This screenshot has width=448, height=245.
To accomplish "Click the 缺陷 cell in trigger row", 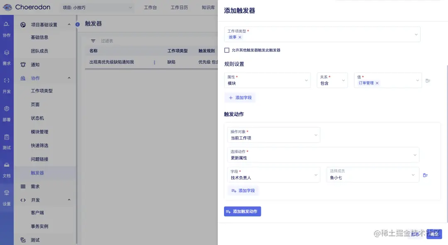I will pos(171,62).
